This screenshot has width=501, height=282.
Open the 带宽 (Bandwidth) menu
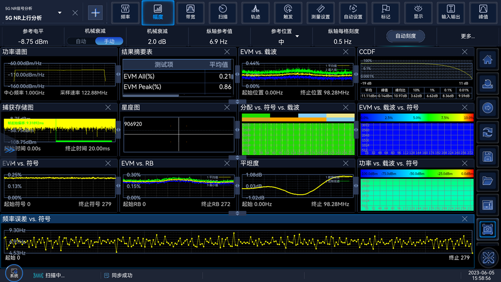(x=191, y=12)
